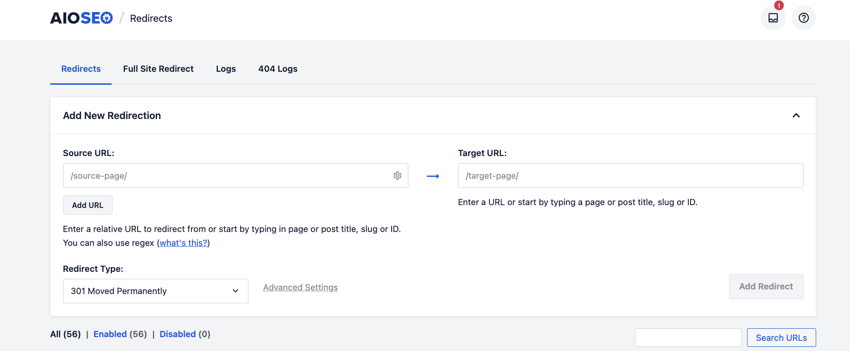The image size is (850, 351).
Task: View the 404 Logs tab
Action: pos(278,69)
